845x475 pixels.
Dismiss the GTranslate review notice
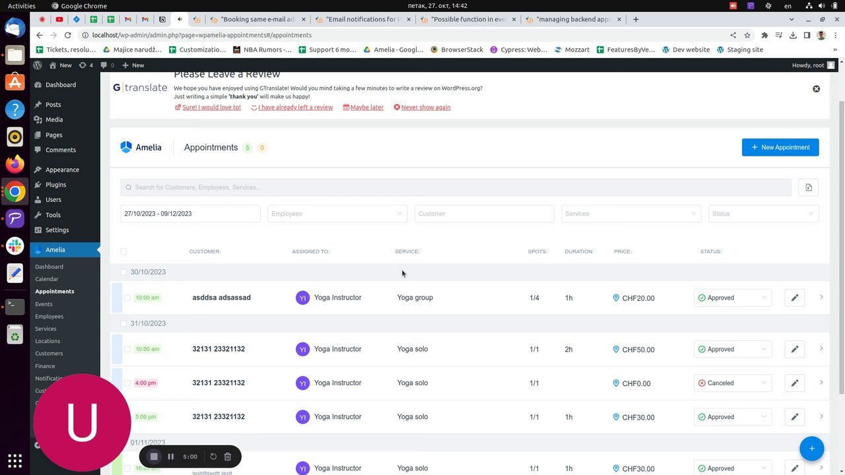tap(816, 88)
